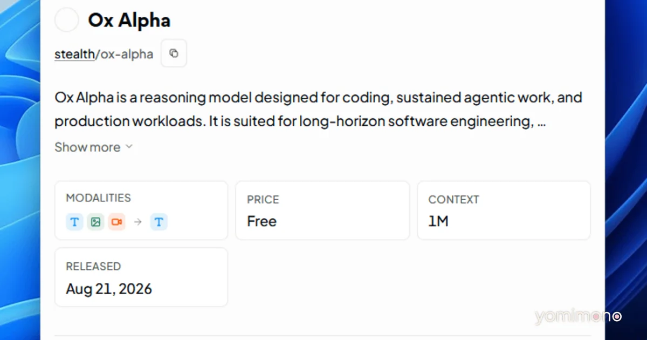
Task: Click the text output modality icon
Action: 159,222
